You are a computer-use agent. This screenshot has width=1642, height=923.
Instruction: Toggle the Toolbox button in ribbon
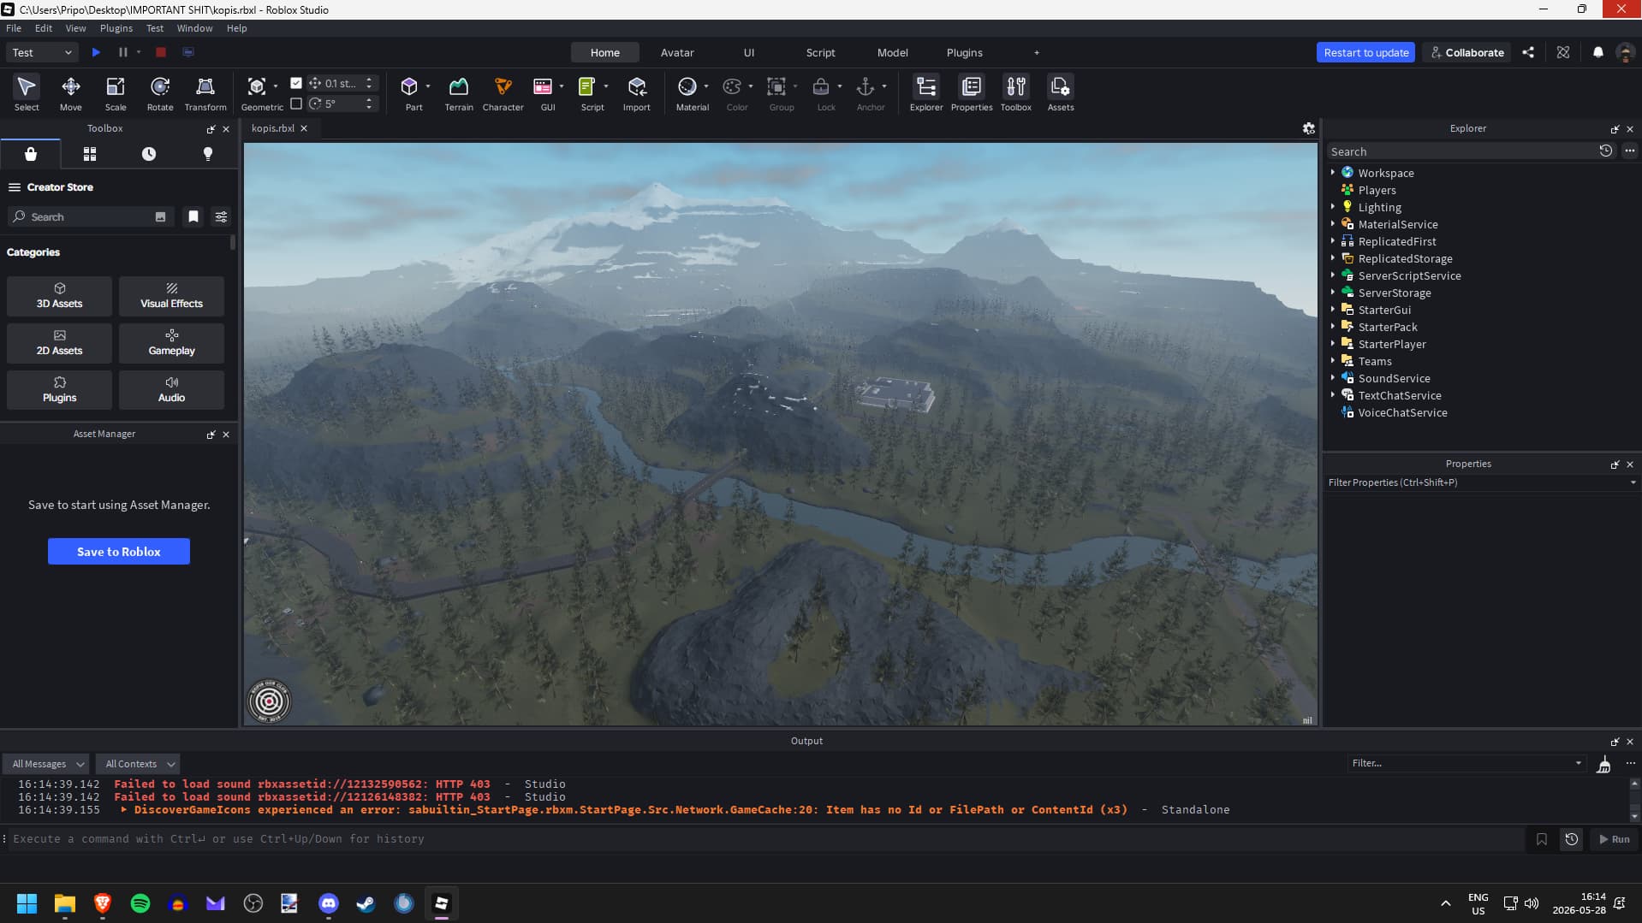(x=1016, y=93)
